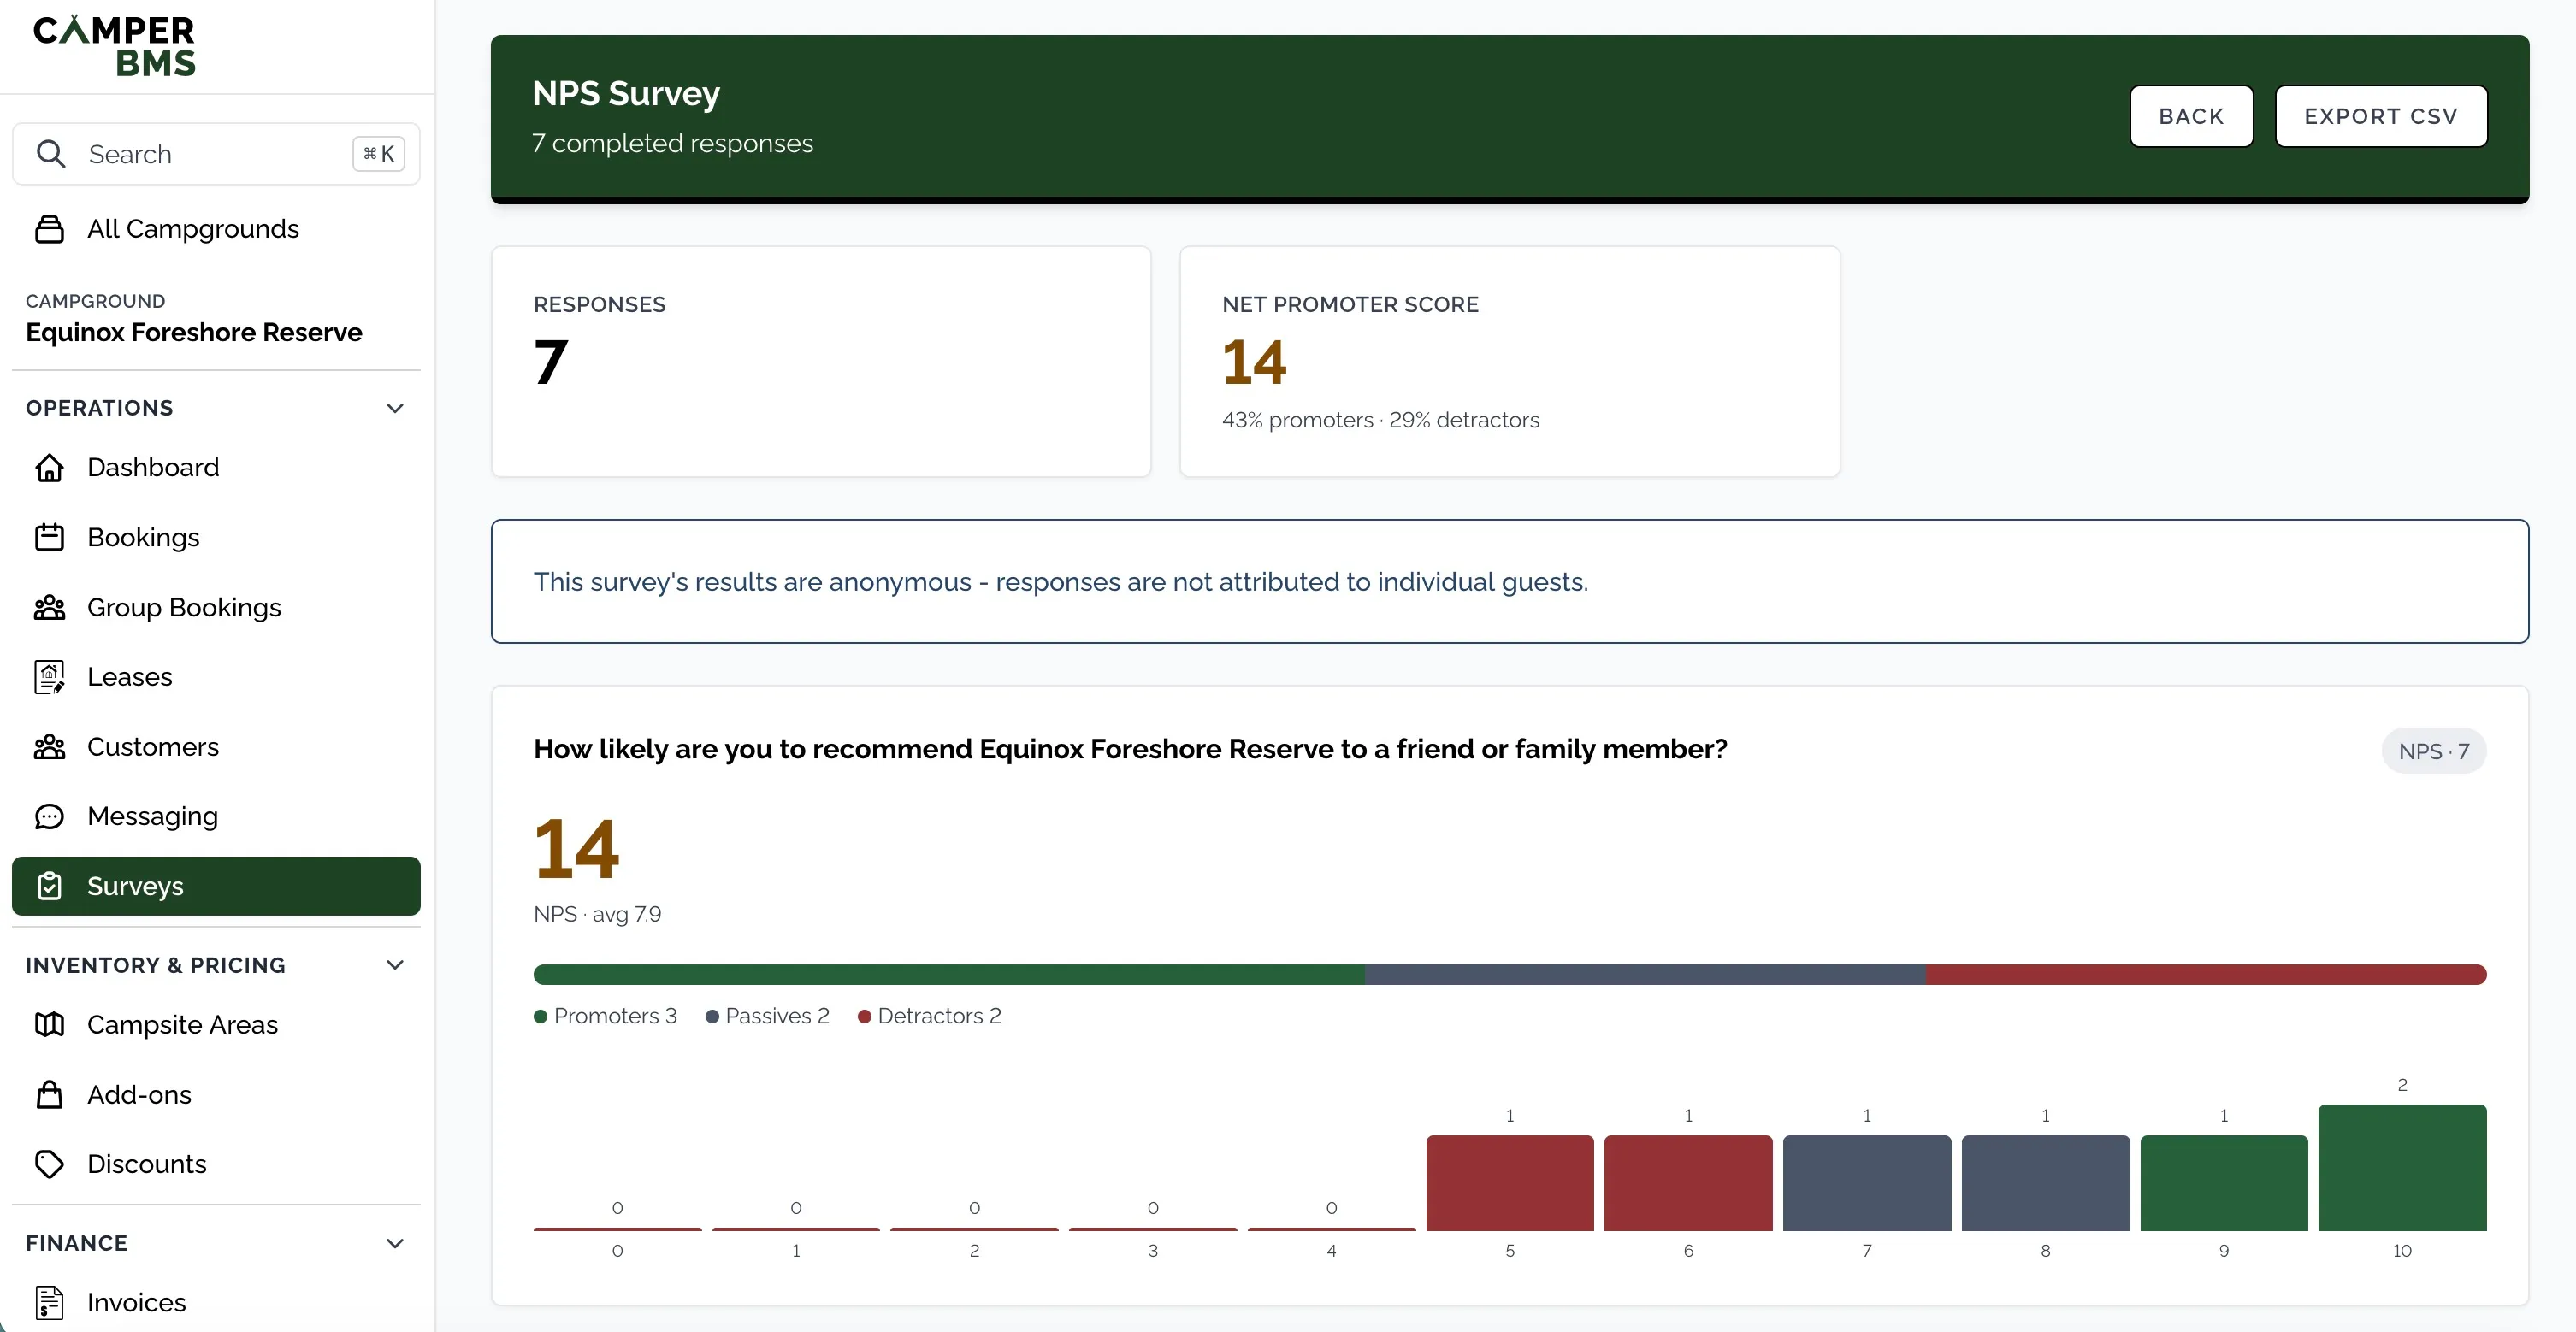Click the Back button
This screenshot has width=2576, height=1332.
pos(2191,116)
